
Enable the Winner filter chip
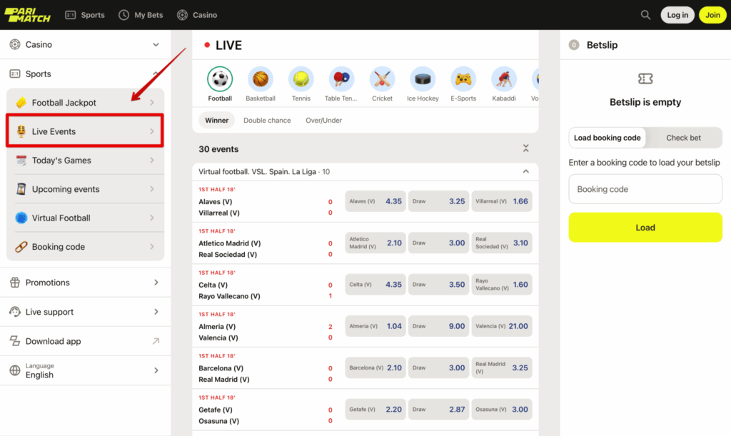click(x=216, y=120)
